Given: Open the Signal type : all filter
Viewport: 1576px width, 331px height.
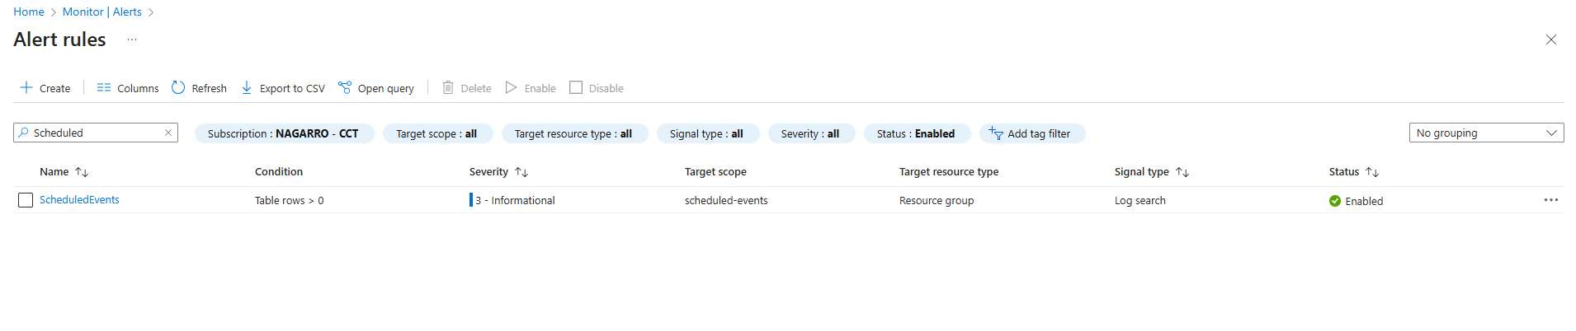Looking at the screenshot, I should pyautogui.click(x=706, y=133).
